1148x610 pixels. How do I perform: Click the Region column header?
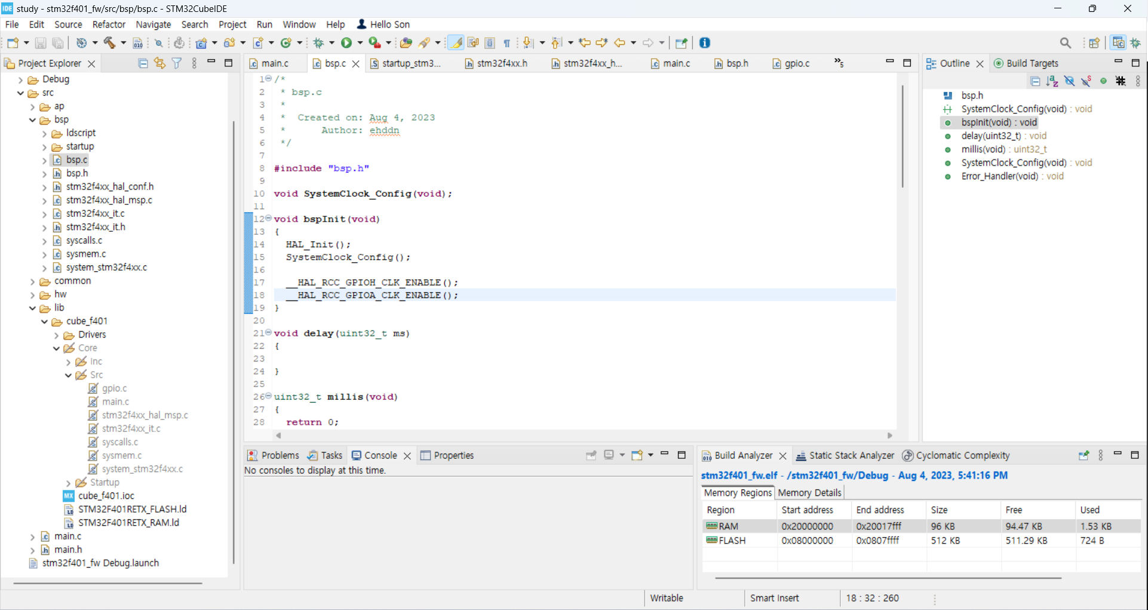[739, 510]
